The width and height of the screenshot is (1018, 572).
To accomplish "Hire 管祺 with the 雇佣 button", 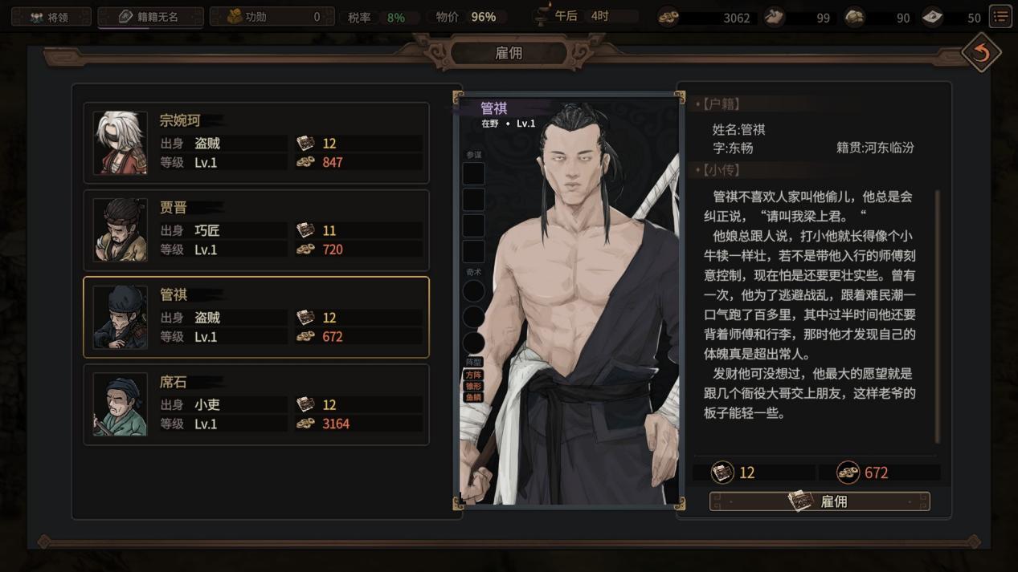I will [x=820, y=501].
